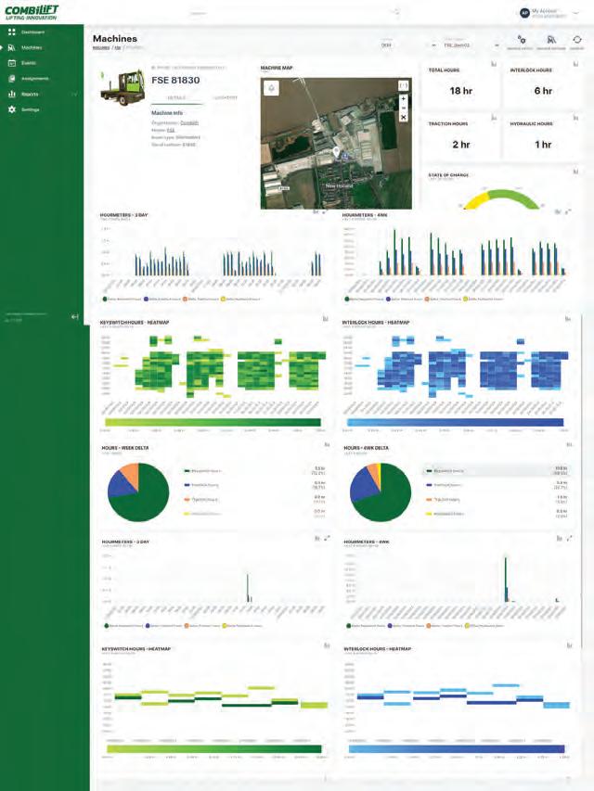Open chart icon on State of Charge card
This screenshot has height=791, width=594.
575,172
